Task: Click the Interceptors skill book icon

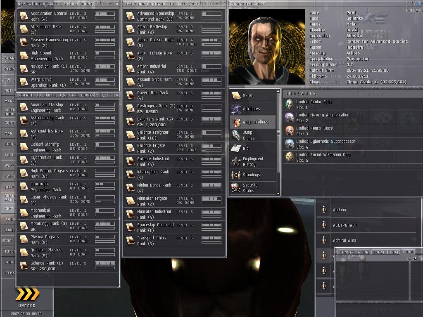Action: point(131,175)
